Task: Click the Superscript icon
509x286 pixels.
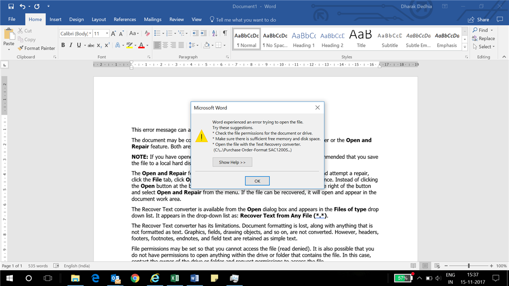Action: pos(107,45)
